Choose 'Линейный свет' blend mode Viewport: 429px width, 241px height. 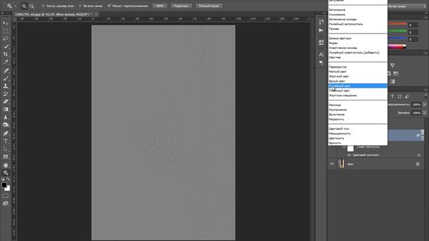pos(357,86)
